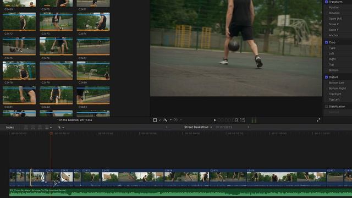Expand the edit mode dropdown arrow
Viewport: 352px width, 198px height.
pos(51,128)
